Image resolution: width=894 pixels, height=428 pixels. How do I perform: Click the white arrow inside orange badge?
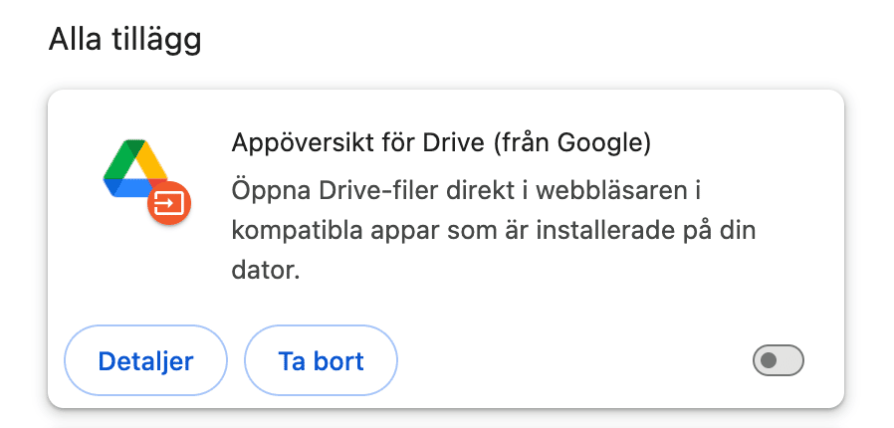point(169,203)
